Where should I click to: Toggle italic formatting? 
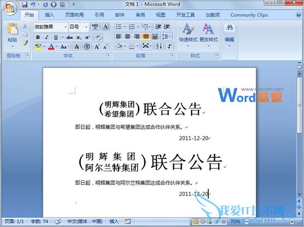[47, 37]
